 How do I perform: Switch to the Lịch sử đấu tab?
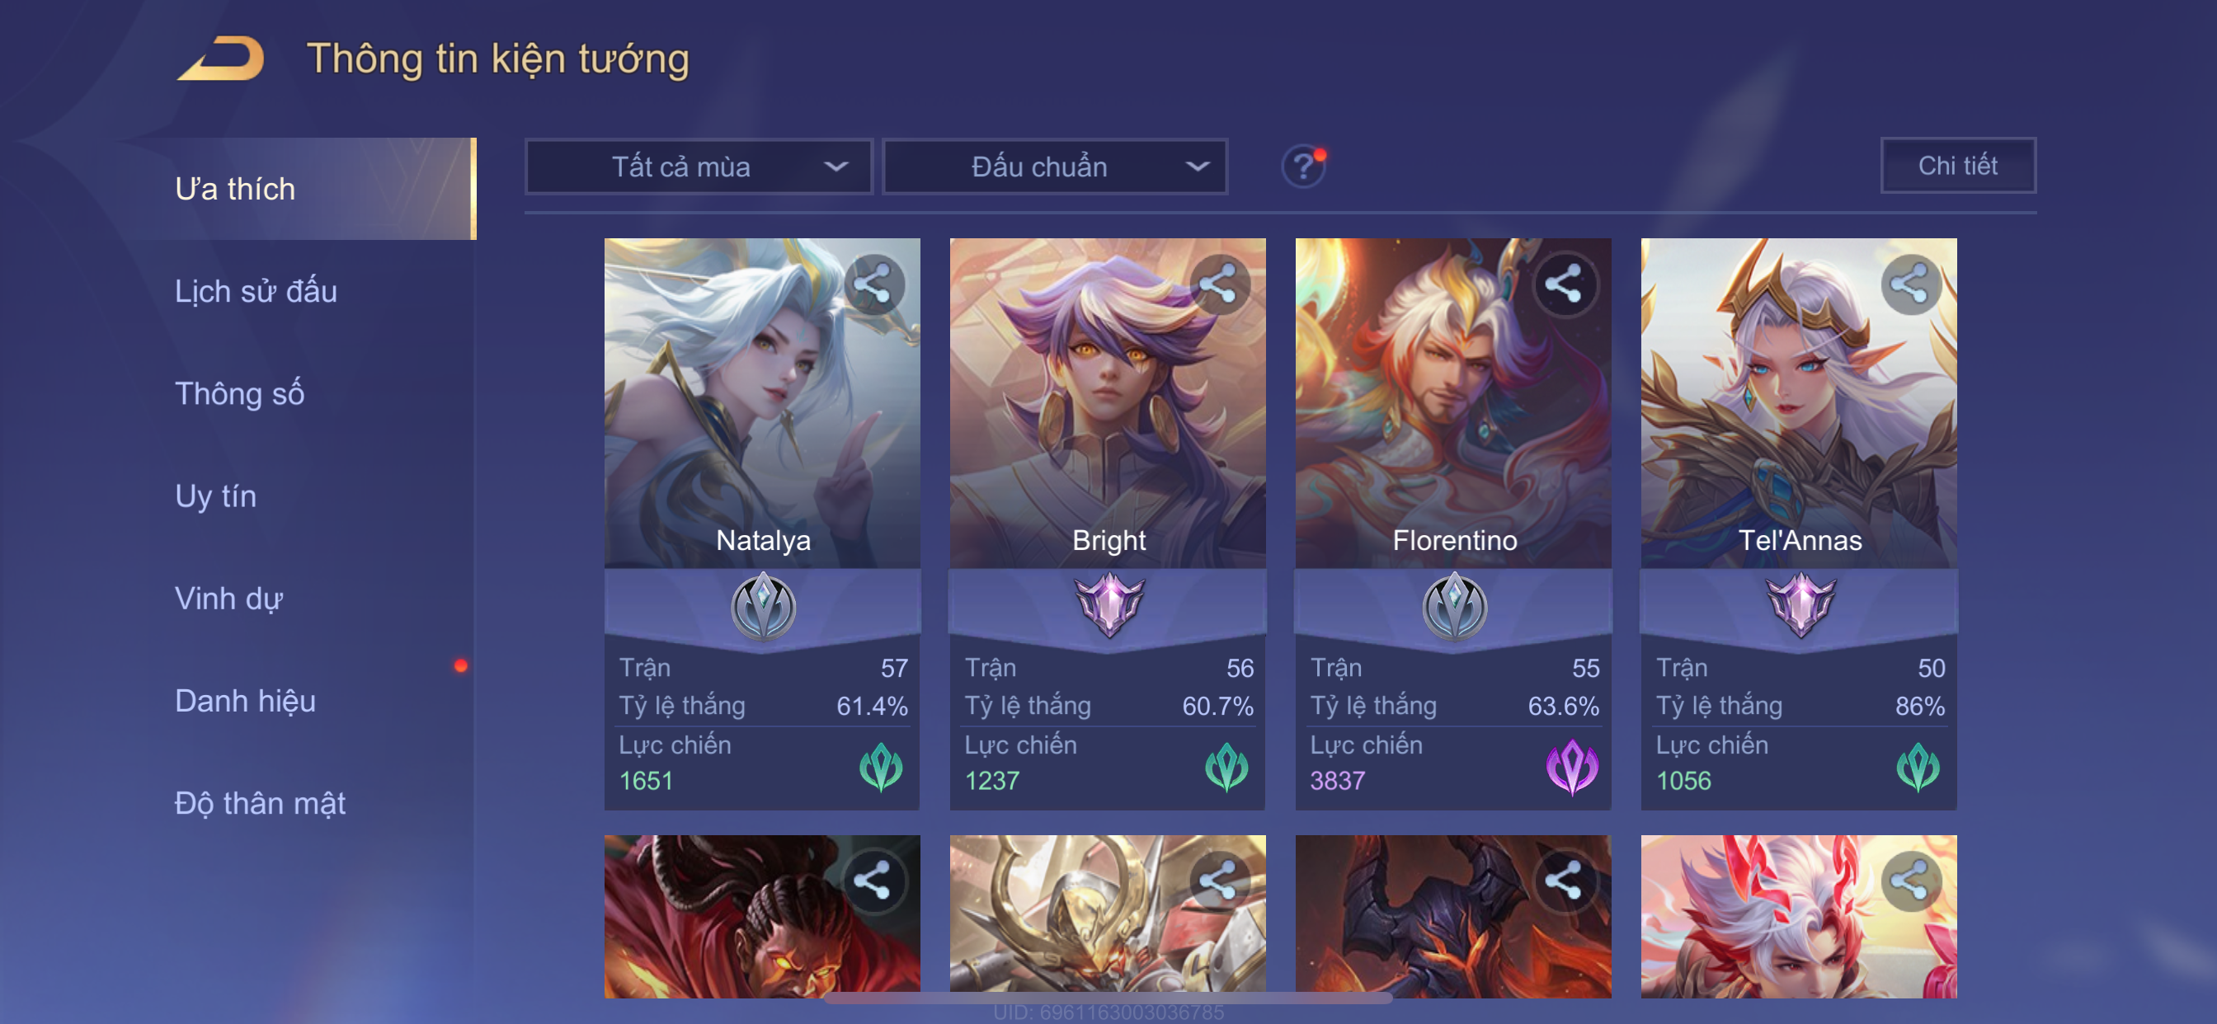point(256,291)
